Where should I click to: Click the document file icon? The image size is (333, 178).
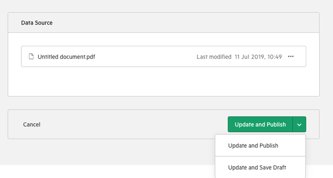coord(31,56)
